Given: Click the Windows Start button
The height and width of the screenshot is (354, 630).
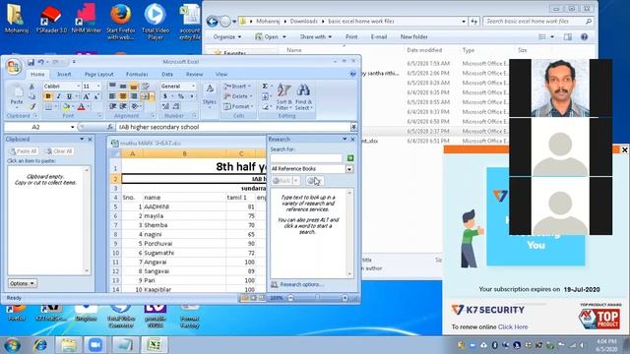Looking at the screenshot, I should click(x=12, y=345).
